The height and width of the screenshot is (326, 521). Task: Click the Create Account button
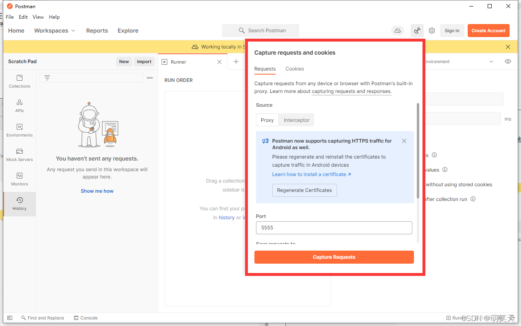pos(488,31)
